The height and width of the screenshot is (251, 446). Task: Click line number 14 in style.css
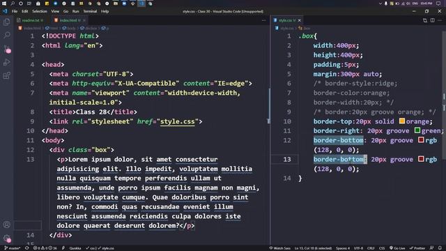point(287,178)
